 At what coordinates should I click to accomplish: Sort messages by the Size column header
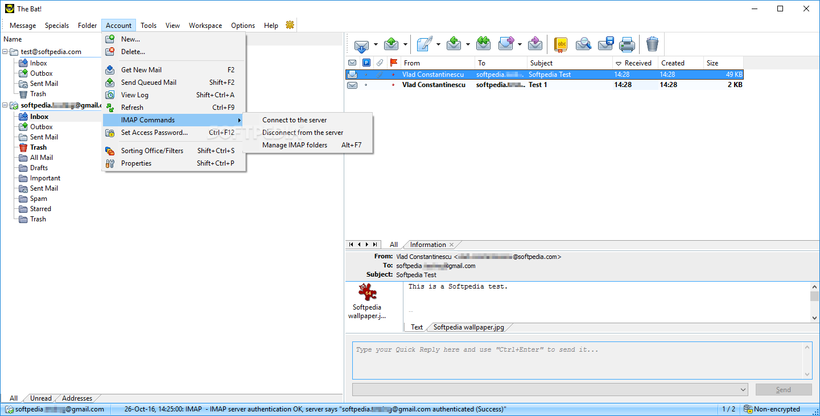click(x=723, y=63)
